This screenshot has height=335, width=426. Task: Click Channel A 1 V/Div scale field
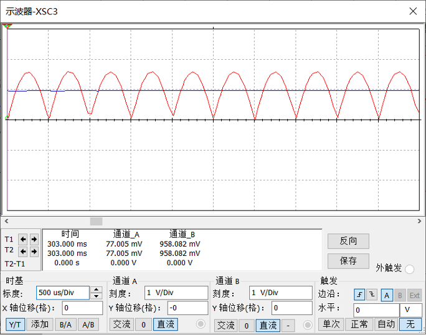pos(176,293)
